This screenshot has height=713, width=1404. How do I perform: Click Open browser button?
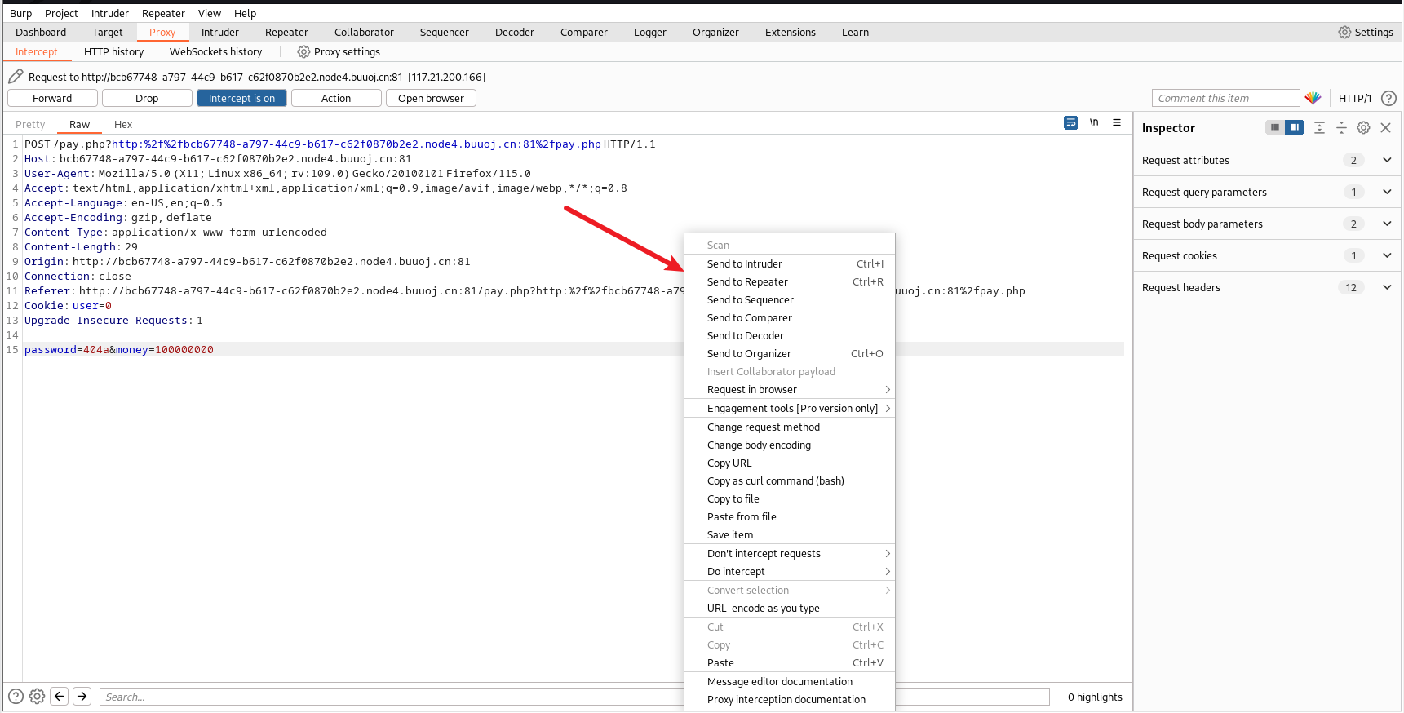tap(431, 98)
